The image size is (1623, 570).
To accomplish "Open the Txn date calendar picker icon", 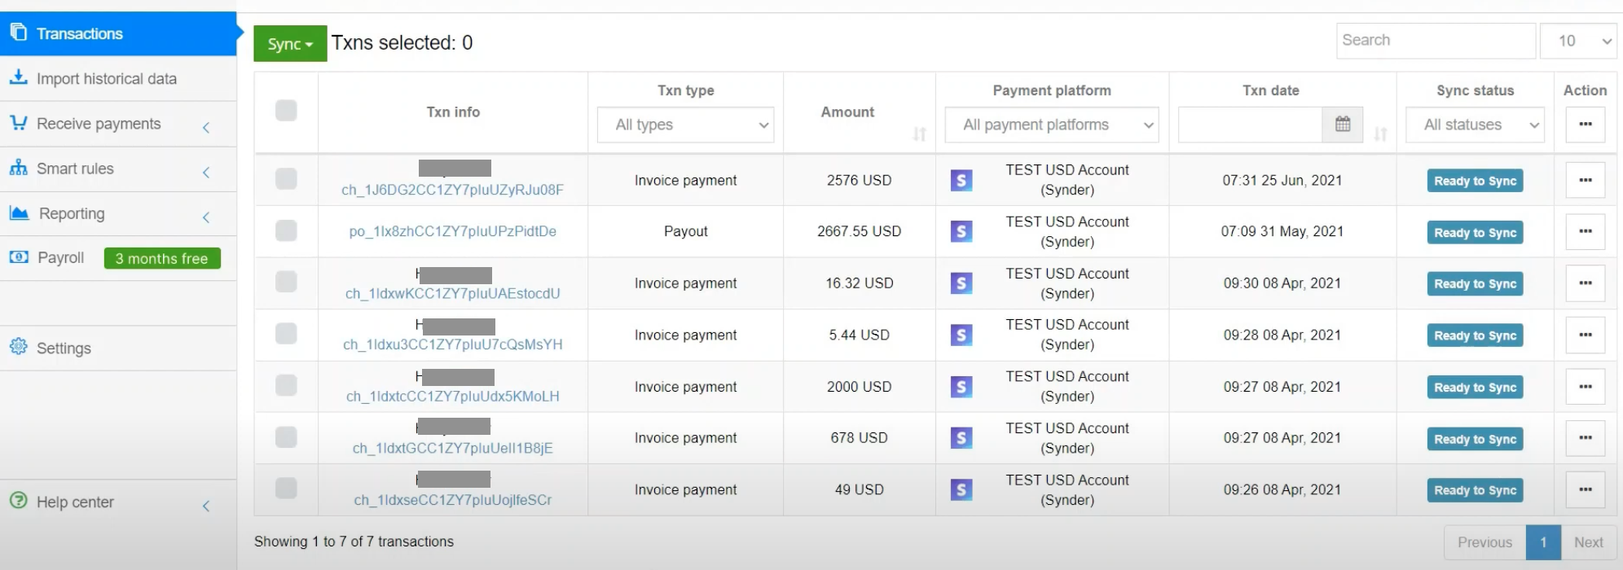I will [x=1343, y=125].
